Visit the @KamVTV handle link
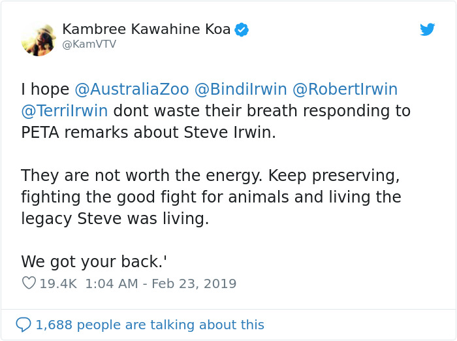 click(89, 44)
